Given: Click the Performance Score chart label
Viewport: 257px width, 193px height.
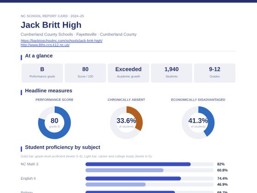Looking at the screenshot, I should tap(55, 100).
